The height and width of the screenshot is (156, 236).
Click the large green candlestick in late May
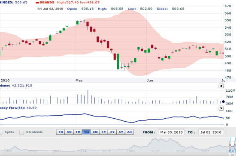click(118, 61)
